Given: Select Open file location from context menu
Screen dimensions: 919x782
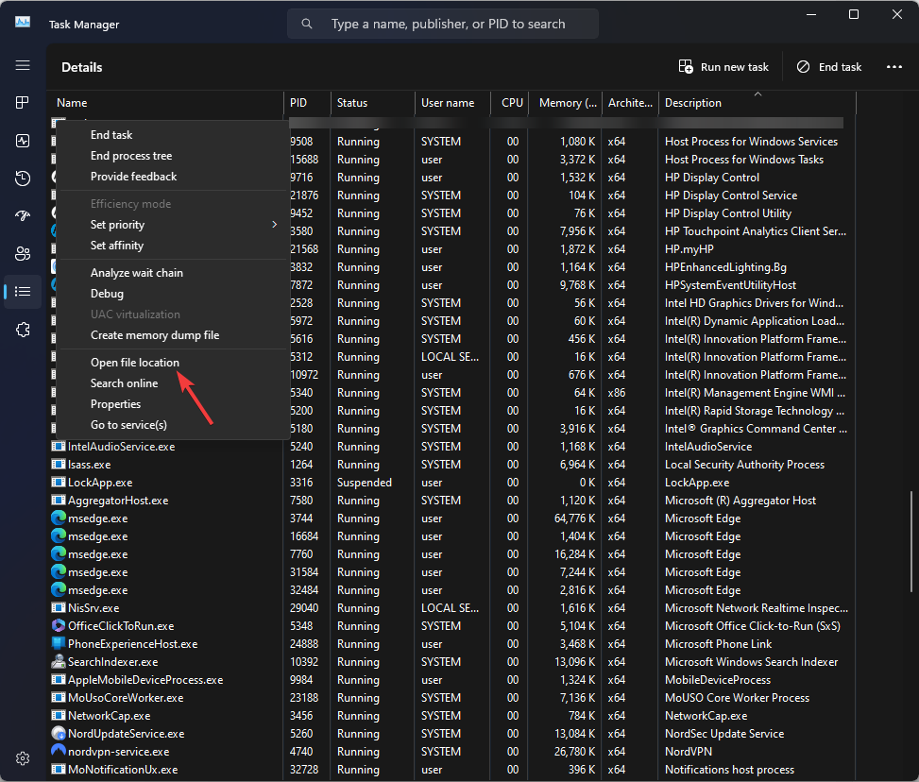Looking at the screenshot, I should coord(134,362).
